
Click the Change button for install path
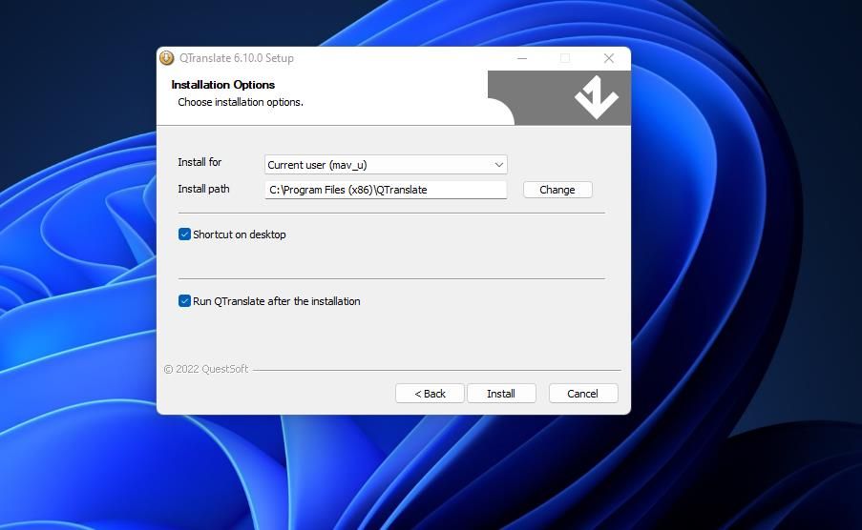pyautogui.click(x=557, y=190)
